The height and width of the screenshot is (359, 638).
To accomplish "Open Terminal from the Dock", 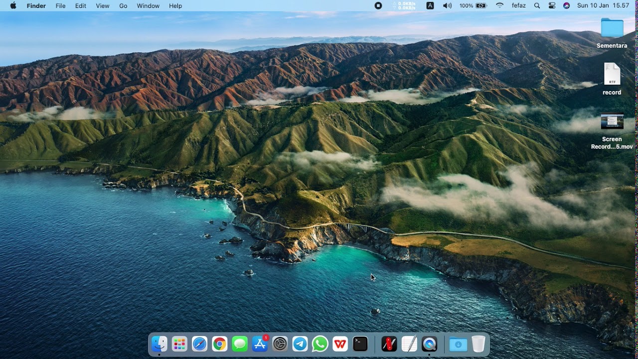I will click(x=360, y=344).
